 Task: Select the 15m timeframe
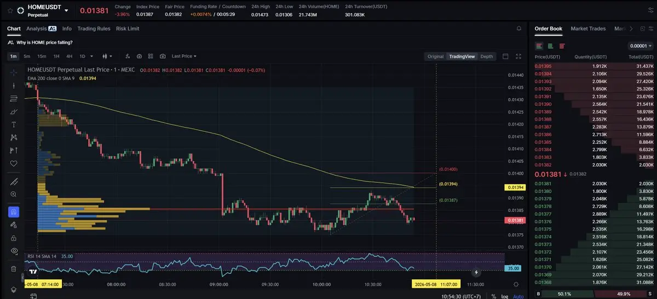pos(42,56)
